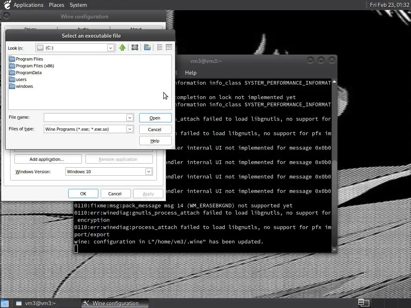
Task: Click Open in the file dialog
Action: point(155,118)
